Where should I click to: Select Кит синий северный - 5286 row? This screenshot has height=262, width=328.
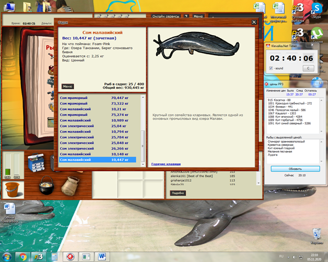click(x=289, y=123)
